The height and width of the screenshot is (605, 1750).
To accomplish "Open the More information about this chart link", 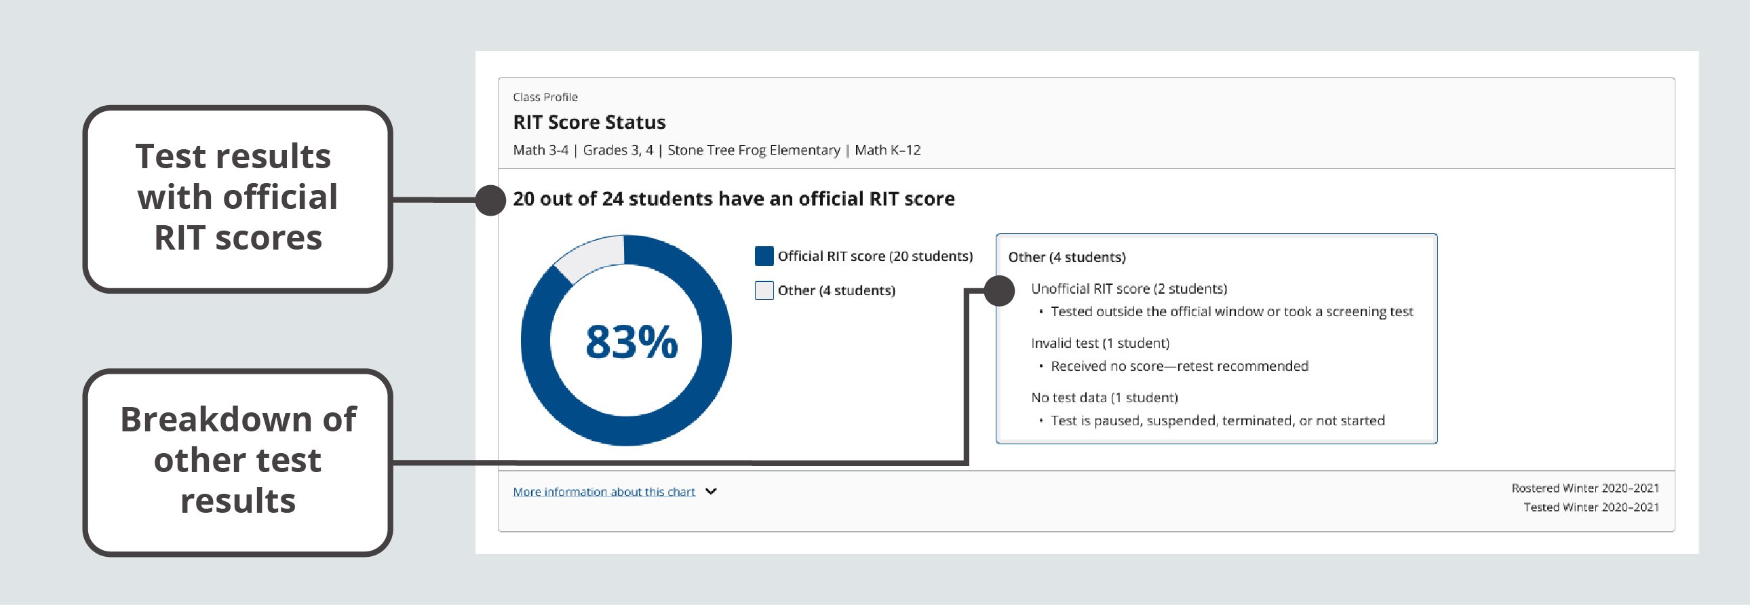I will click(603, 492).
